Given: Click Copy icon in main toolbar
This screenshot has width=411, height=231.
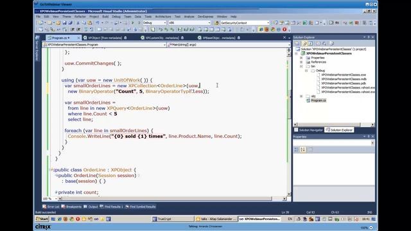Looking at the screenshot, I should pyautogui.click(x=84, y=23).
